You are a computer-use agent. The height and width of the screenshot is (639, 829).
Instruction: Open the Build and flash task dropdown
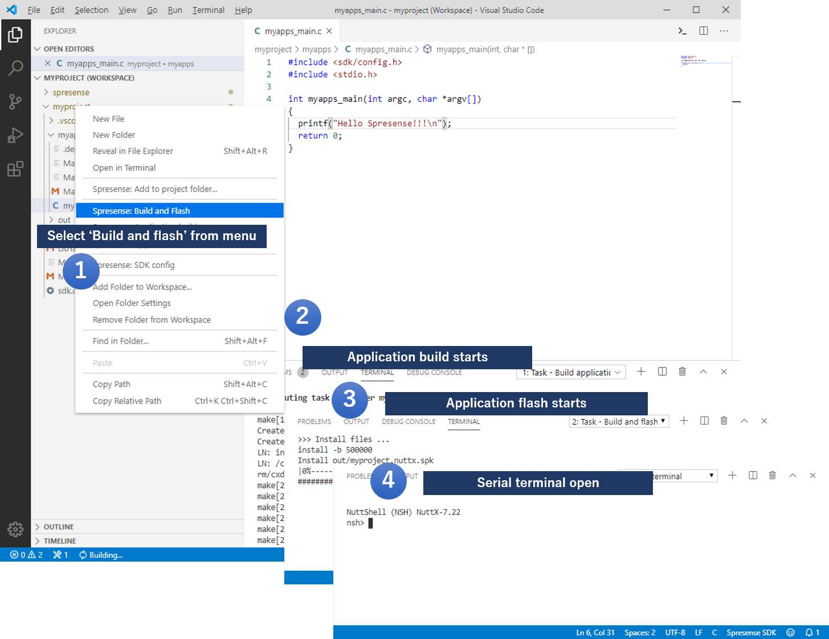point(619,422)
